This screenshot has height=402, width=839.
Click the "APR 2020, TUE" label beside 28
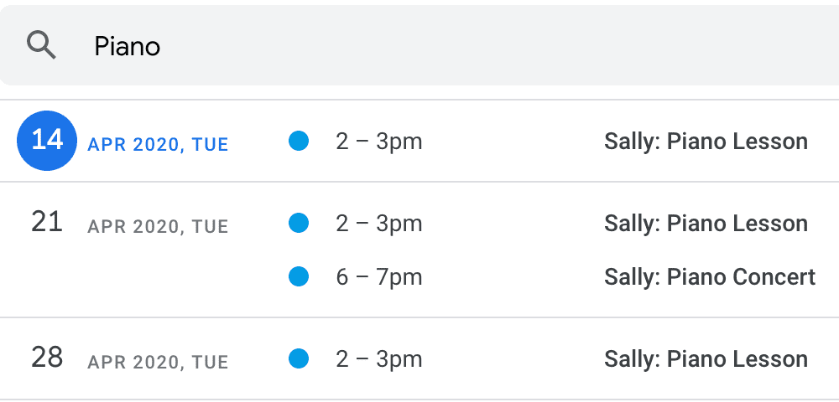158,363
